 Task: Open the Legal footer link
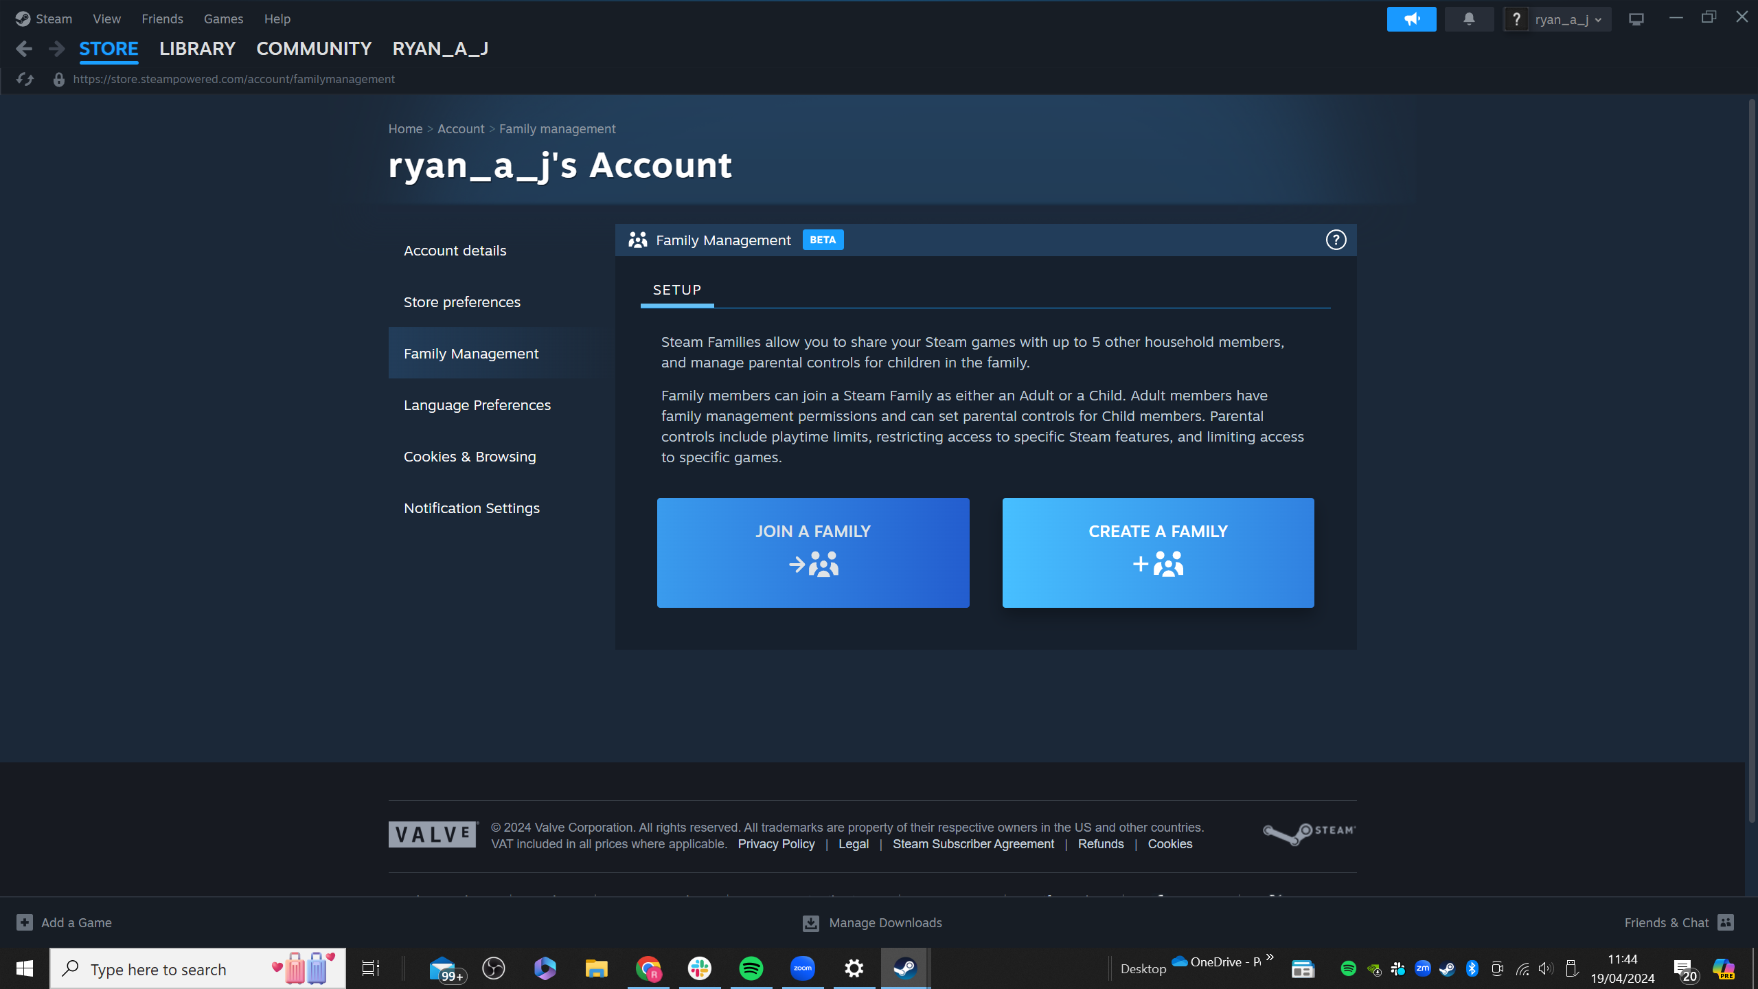[854, 844]
